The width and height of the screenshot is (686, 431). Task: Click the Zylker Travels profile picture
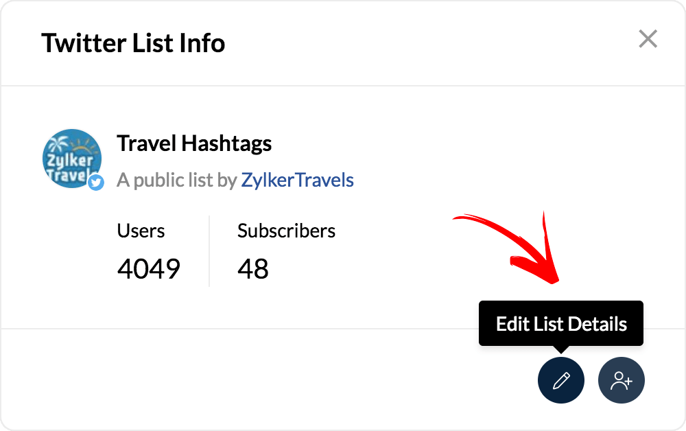(71, 158)
